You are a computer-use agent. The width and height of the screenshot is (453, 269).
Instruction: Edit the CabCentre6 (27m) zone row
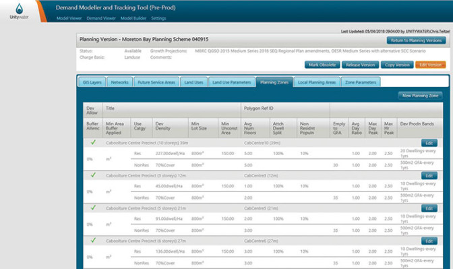coord(429,241)
